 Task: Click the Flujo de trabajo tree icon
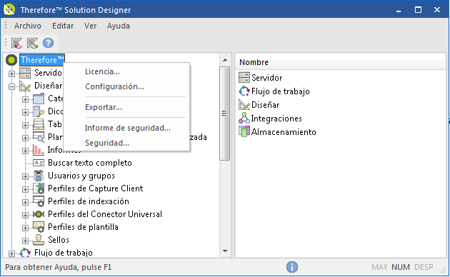click(x=25, y=253)
